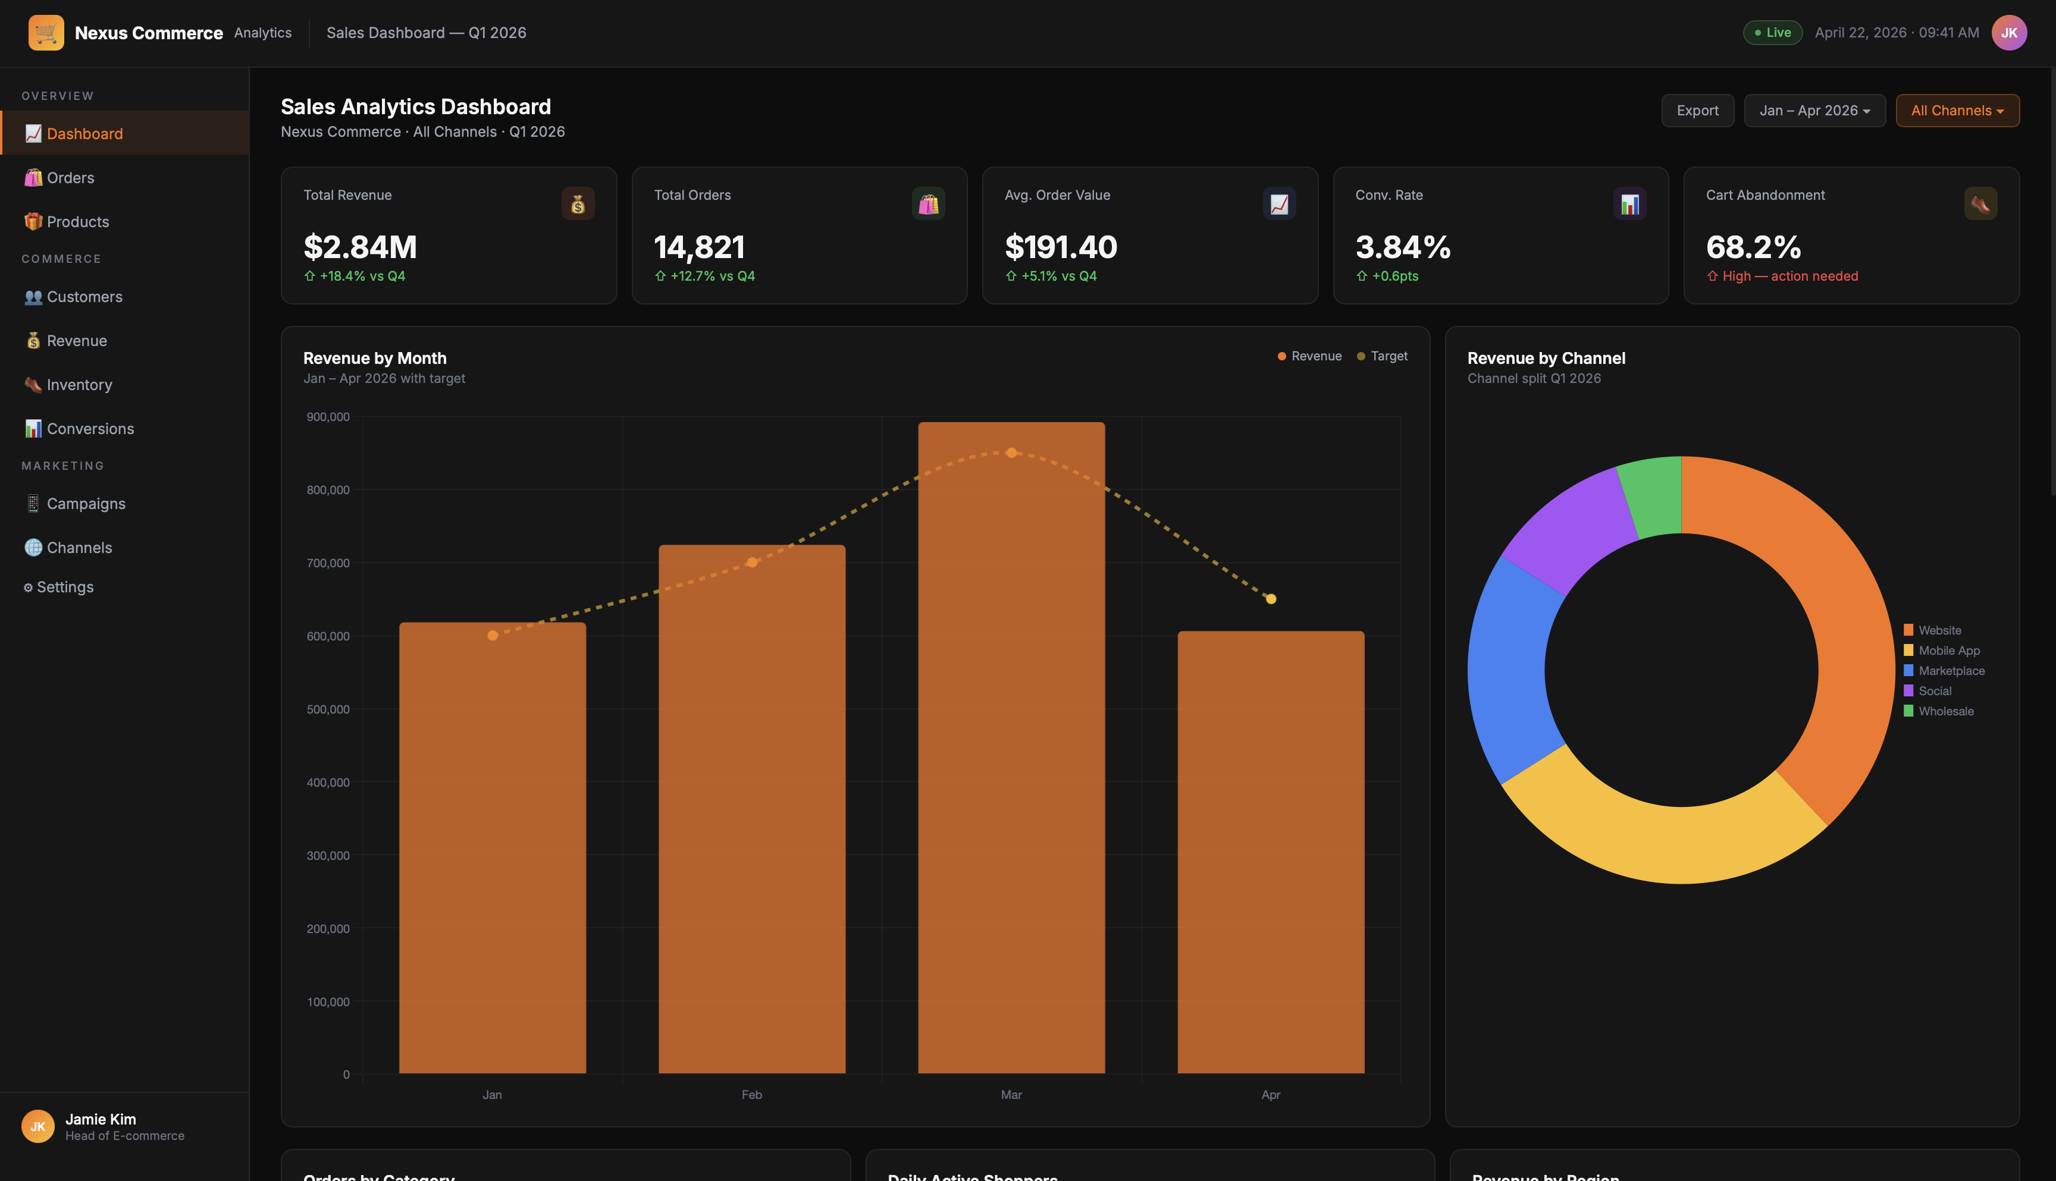Click the Campaigns phone icon
Viewport: 2056px width, 1181px height.
point(33,504)
